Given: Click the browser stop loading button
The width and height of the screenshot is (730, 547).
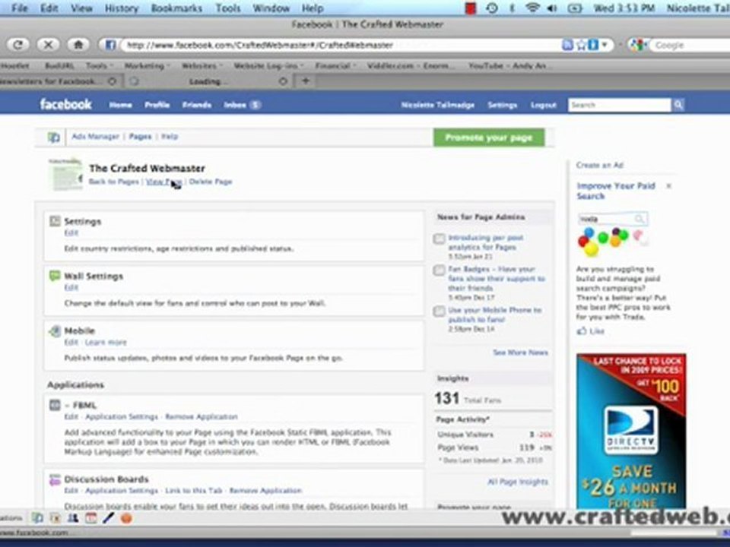Looking at the screenshot, I should pyautogui.click(x=47, y=45).
